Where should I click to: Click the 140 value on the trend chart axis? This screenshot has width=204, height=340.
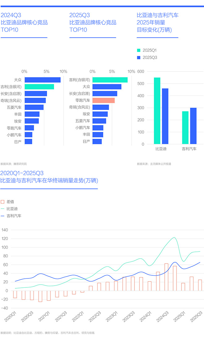5,230
